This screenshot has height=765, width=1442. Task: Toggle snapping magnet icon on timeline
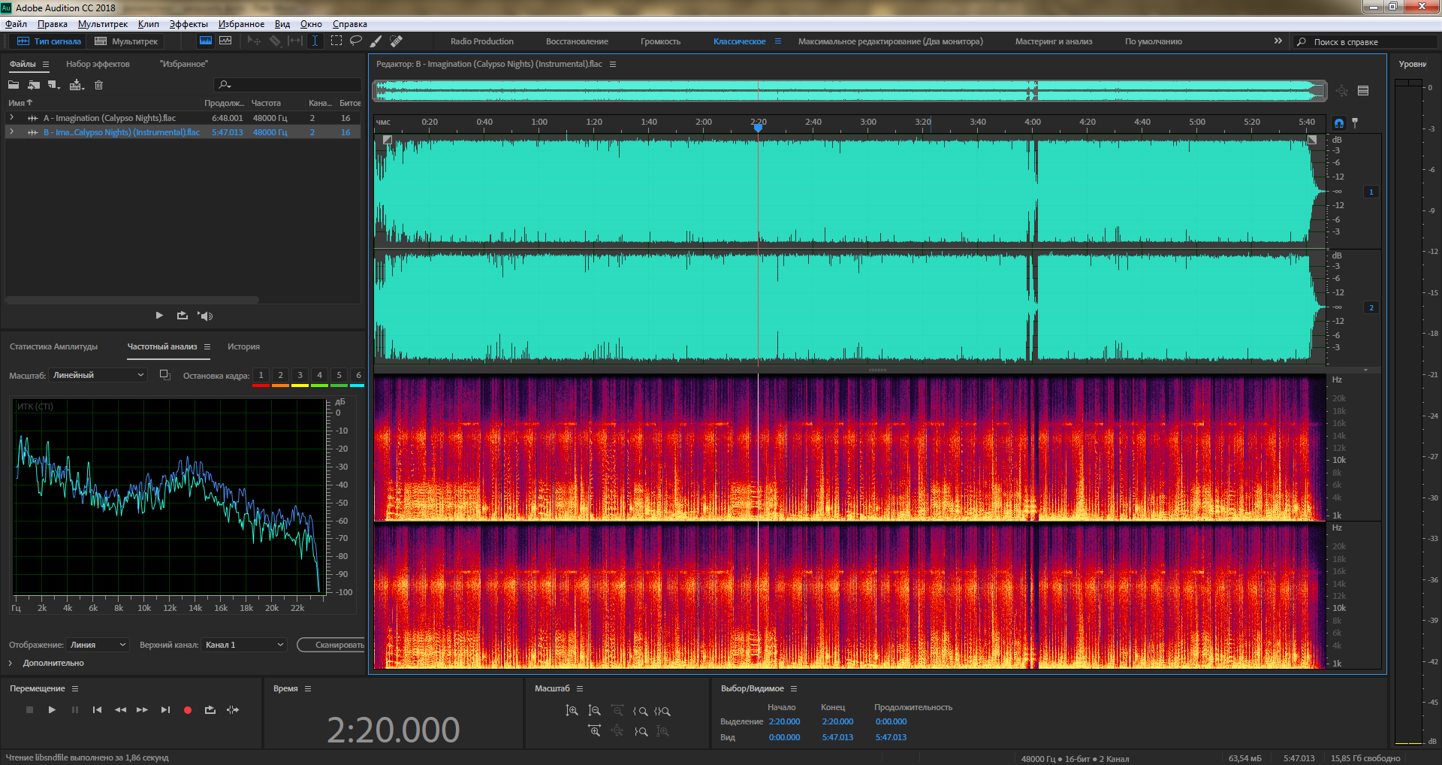[x=1339, y=122]
